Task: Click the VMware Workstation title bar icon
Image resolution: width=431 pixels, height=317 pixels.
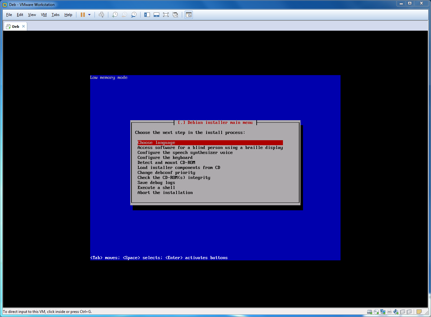Action: tap(5, 5)
